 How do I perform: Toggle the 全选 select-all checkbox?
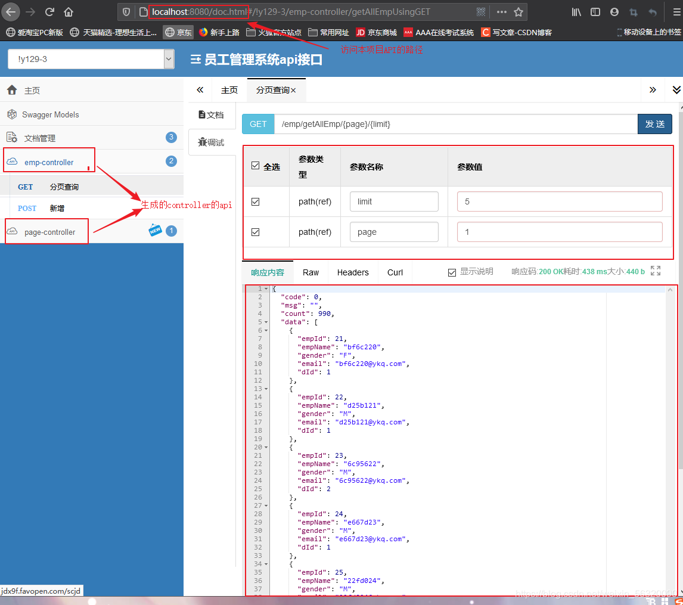pyautogui.click(x=255, y=166)
